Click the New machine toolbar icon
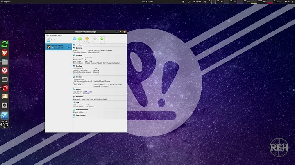This screenshot has height=165, width=295. [75, 40]
